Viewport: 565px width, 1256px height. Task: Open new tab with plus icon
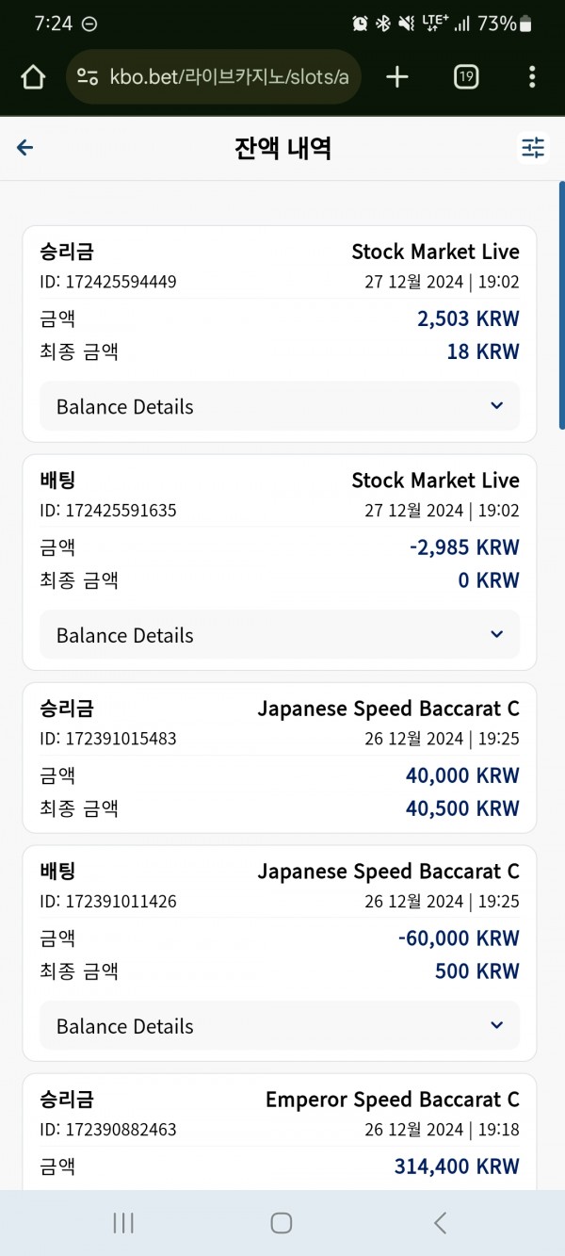point(397,77)
